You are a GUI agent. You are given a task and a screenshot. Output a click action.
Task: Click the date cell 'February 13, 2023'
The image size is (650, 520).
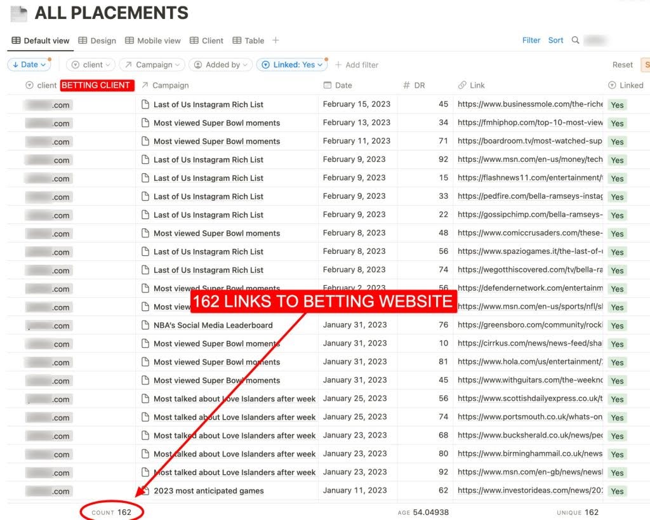[357, 123]
